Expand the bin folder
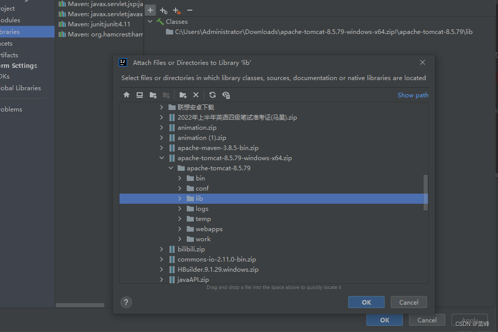The image size is (498, 332). pos(180,178)
